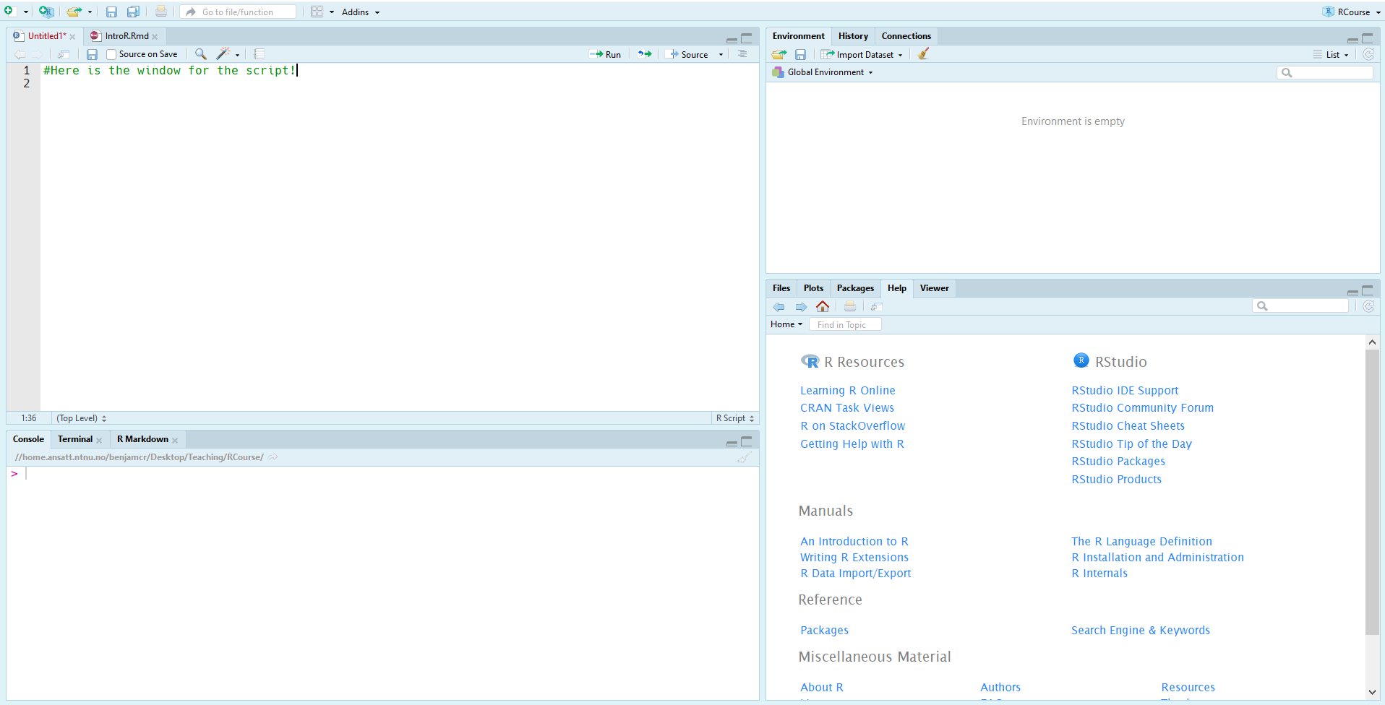Clear the console with broom icon
1385x705 pixels.
[x=743, y=457]
